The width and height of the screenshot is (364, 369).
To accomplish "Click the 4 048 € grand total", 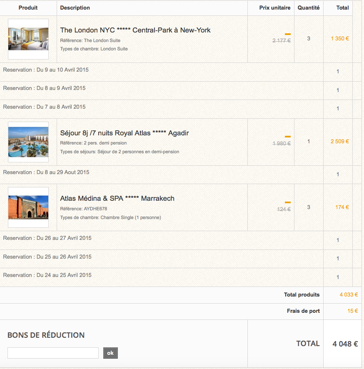I will pos(345,344).
